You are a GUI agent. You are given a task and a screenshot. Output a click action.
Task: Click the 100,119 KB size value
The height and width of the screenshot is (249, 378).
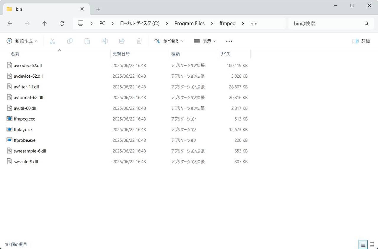[237, 65]
